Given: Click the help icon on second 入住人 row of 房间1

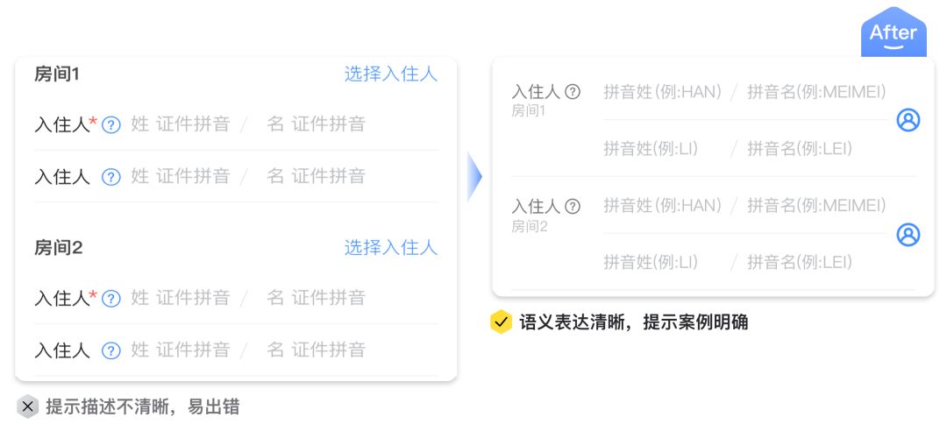Looking at the screenshot, I should pos(111,177).
